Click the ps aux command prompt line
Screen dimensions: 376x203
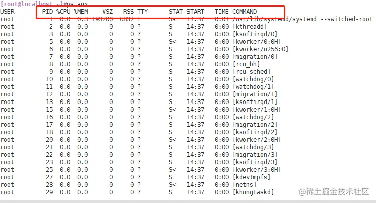pyautogui.click(x=44, y=4)
